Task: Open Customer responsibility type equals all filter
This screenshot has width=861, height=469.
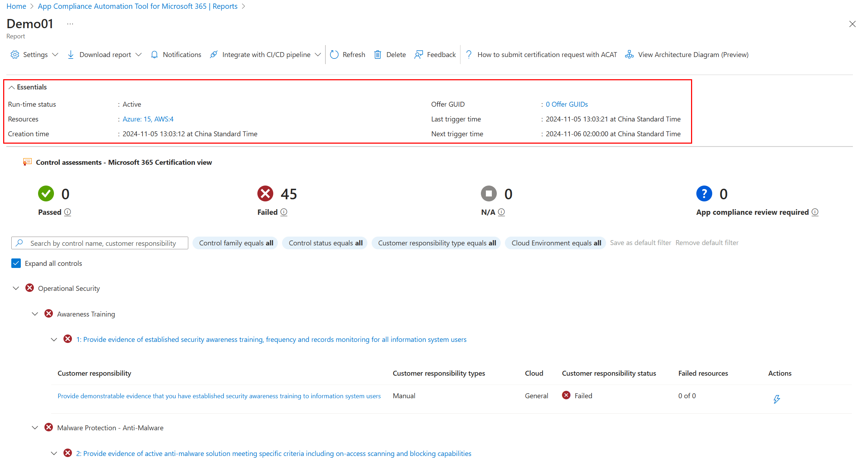Action: point(436,243)
